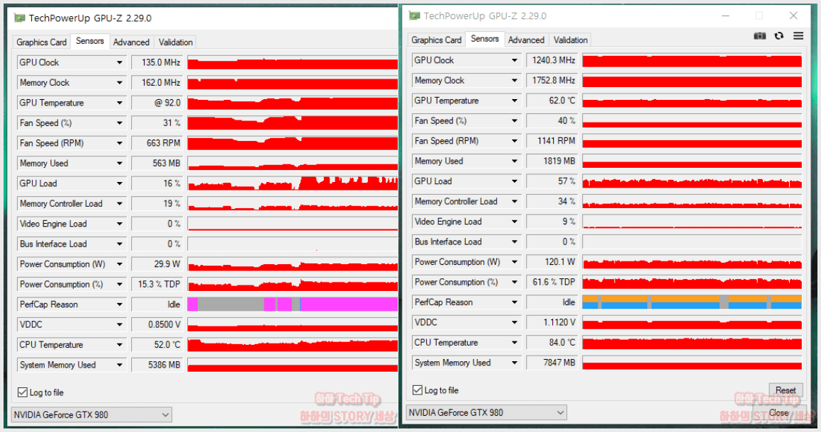Click the refresh icon in right GPU-Z window
821x432 pixels.
(779, 36)
